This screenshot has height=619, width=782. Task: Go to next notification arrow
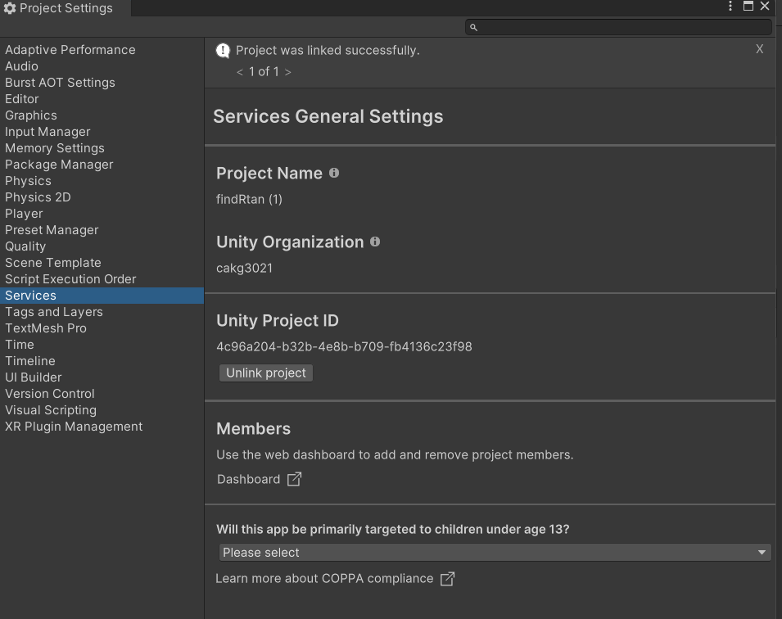coord(287,72)
